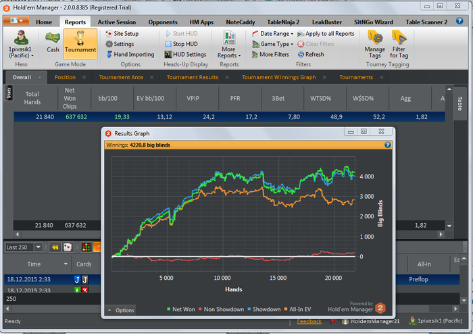The width and height of the screenshot is (473, 334).
Task: Select the Tournament Ante report tab
Action: (121, 77)
